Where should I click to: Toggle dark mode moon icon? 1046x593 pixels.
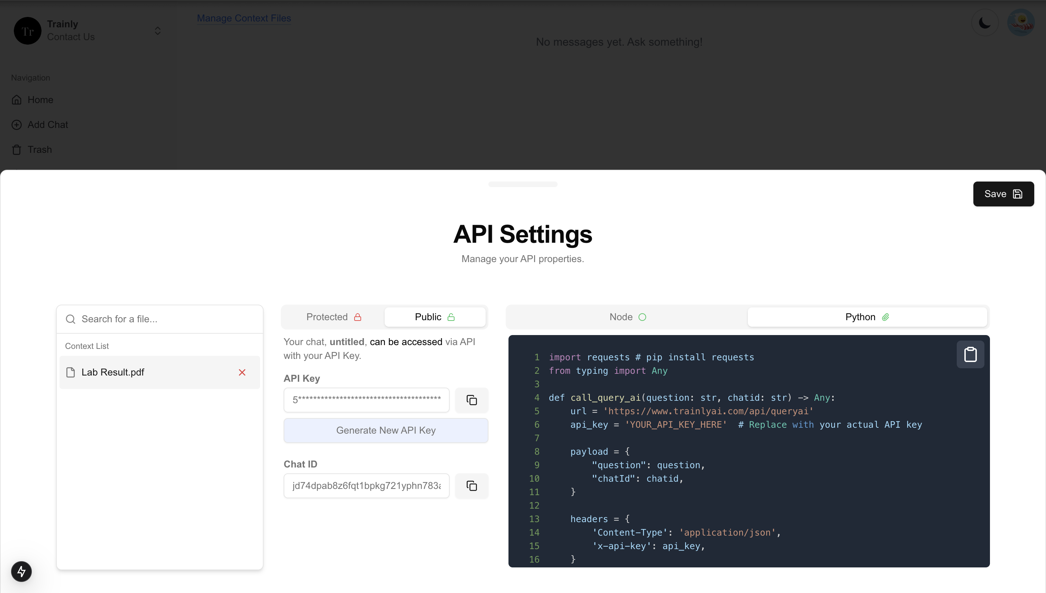pos(984,23)
